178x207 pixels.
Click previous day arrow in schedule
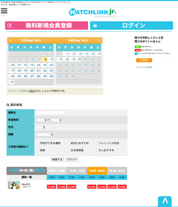(x=14, y=170)
